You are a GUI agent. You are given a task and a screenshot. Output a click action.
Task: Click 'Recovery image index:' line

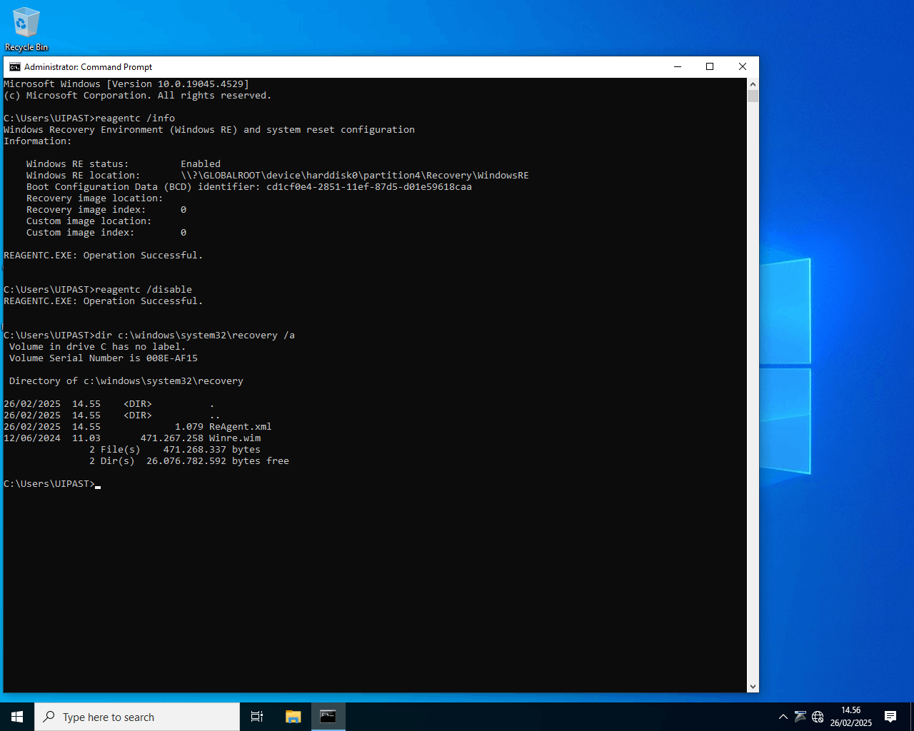pos(106,209)
